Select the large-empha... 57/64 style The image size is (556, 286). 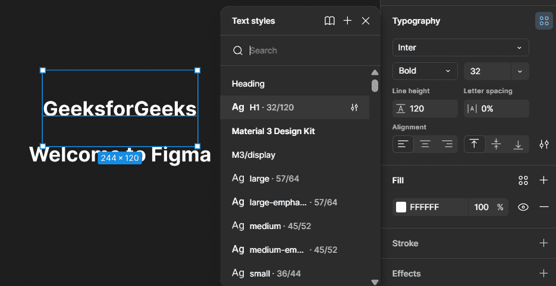tap(295, 202)
